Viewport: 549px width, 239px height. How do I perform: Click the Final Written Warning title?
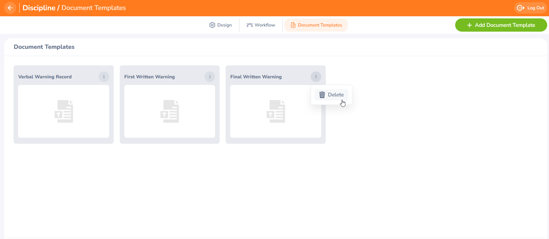coord(256,77)
